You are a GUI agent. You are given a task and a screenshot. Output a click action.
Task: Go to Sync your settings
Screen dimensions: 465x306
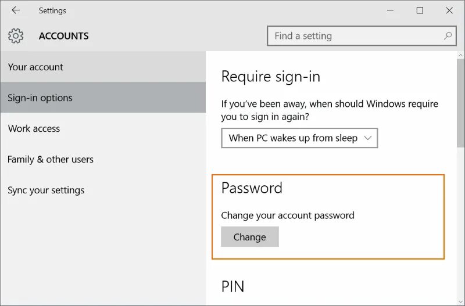tap(46, 190)
